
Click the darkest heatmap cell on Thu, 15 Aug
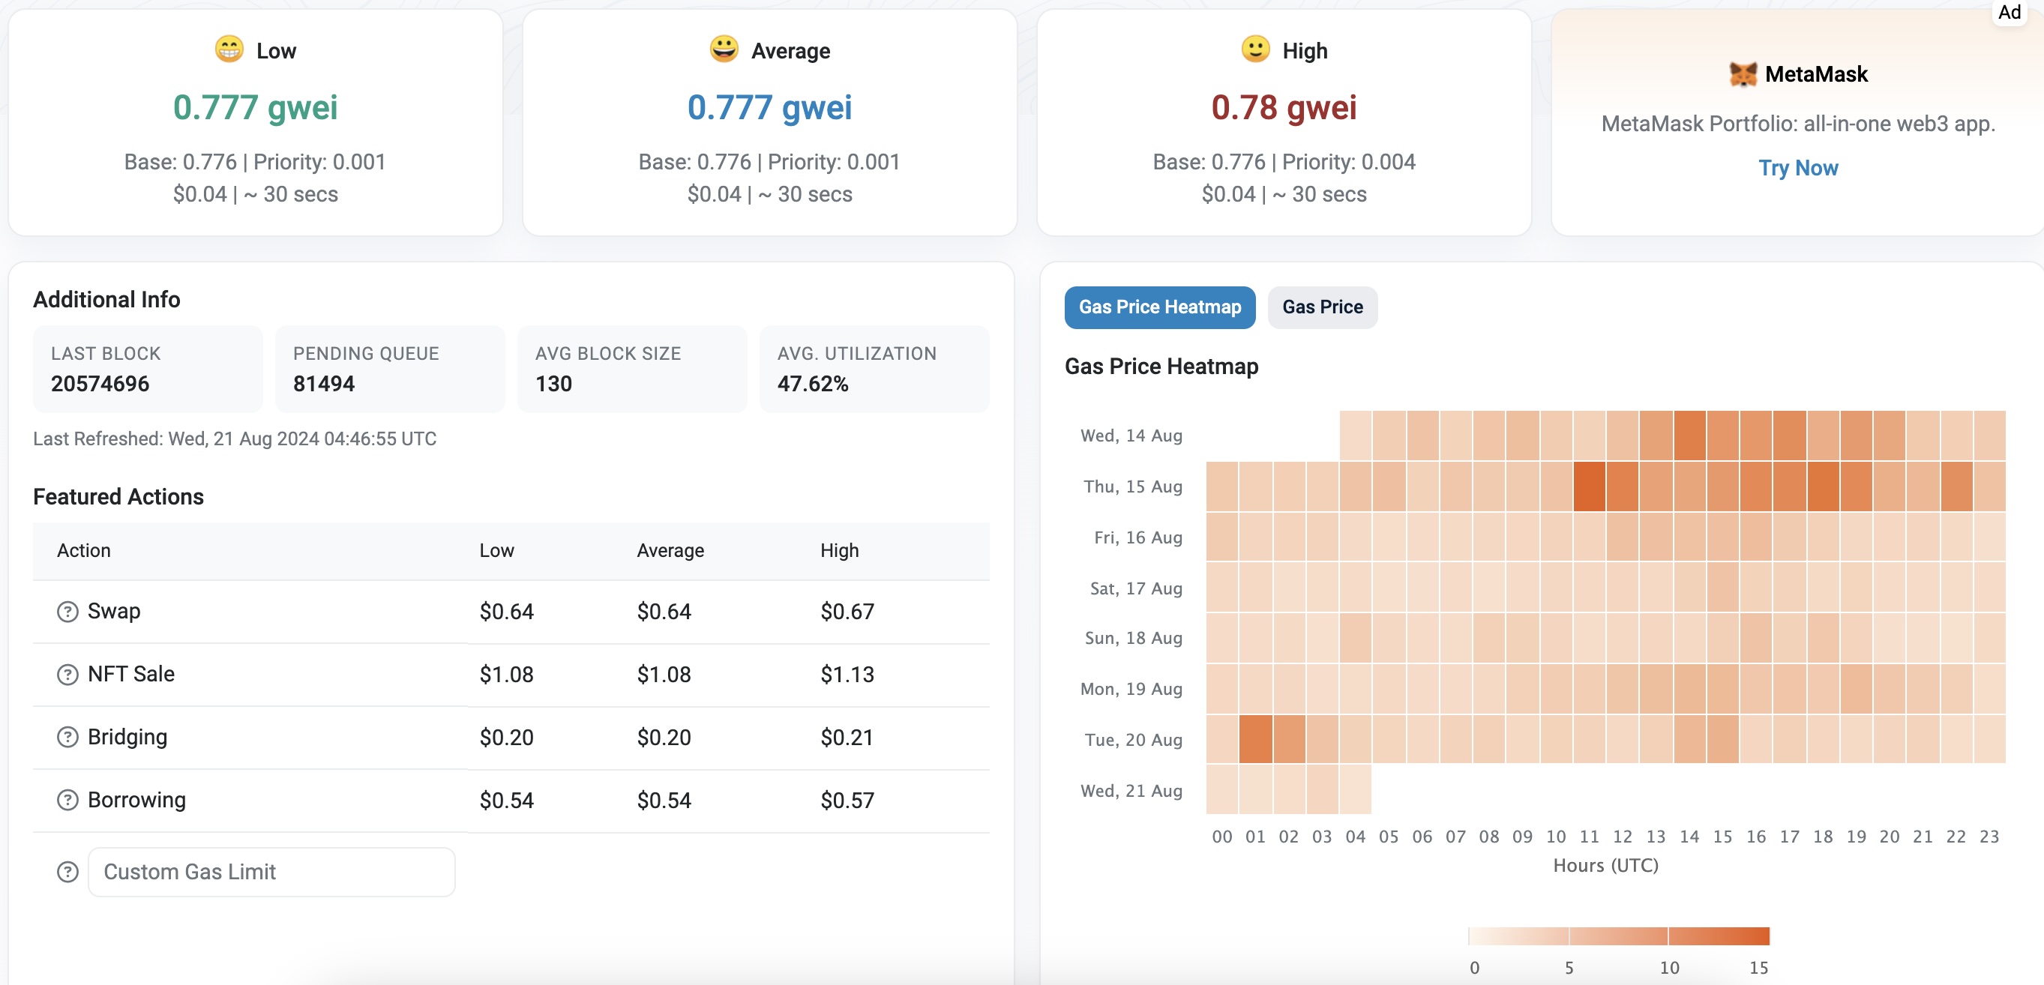[1589, 487]
